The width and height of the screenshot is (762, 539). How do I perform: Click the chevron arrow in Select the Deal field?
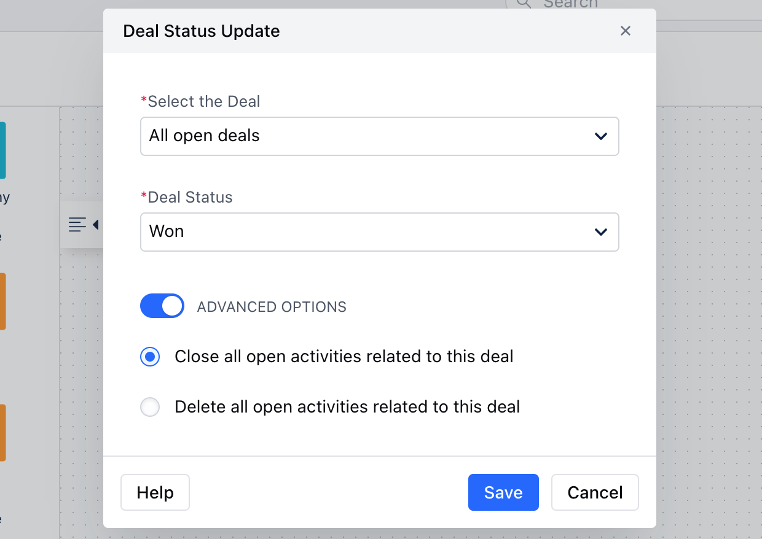click(x=601, y=136)
